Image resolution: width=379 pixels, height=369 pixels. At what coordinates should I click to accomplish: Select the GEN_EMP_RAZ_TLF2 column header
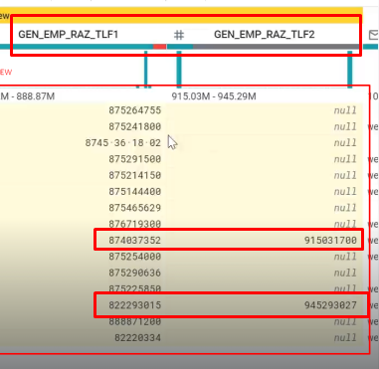coord(265,34)
